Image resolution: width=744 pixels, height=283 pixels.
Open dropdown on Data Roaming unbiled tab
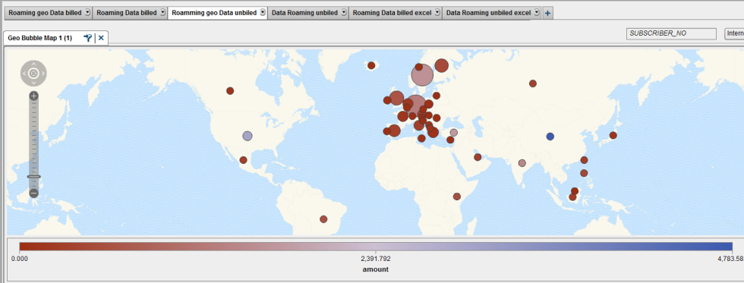[x=343, y=13]
